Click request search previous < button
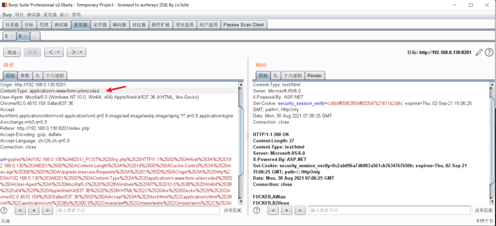 tap(20, 210)
